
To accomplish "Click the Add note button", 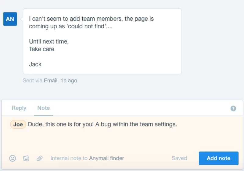I will tap(218, 158).
